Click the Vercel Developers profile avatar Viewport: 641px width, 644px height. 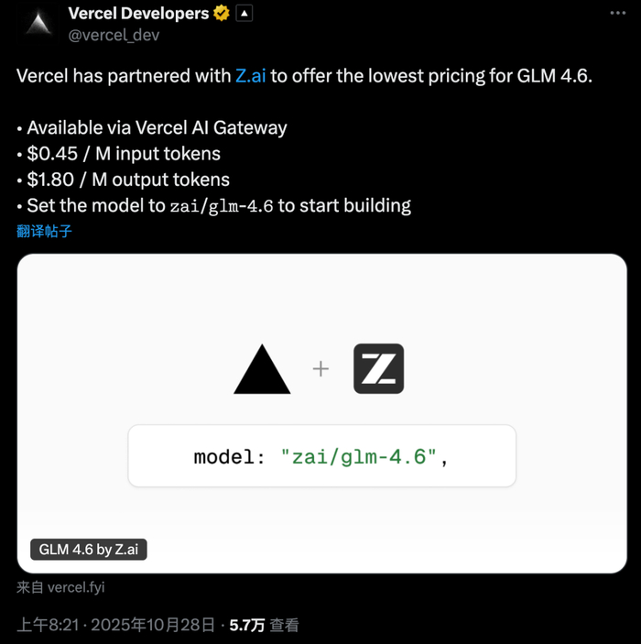(39, 23)
